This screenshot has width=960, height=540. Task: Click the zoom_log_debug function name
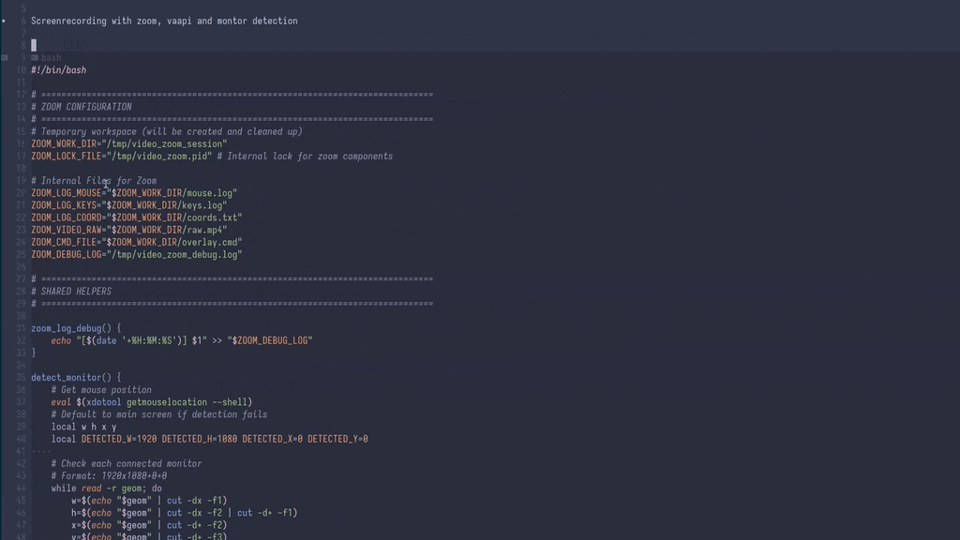[66, 328]
